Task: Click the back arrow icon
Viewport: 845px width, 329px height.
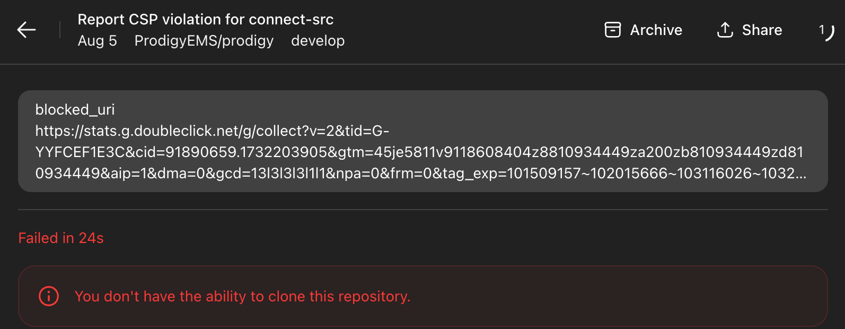Action: (x=27, y=30)
